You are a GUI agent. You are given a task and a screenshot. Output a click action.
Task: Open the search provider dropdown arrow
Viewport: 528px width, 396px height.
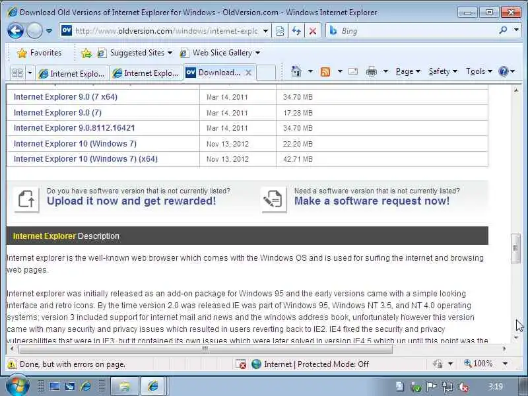516,30
